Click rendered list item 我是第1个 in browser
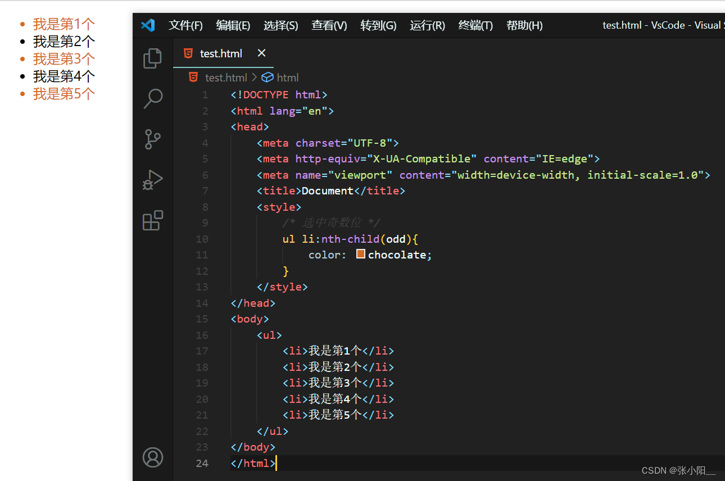The height and width of the screenshot is (481, 725). [x=64, y=24]
